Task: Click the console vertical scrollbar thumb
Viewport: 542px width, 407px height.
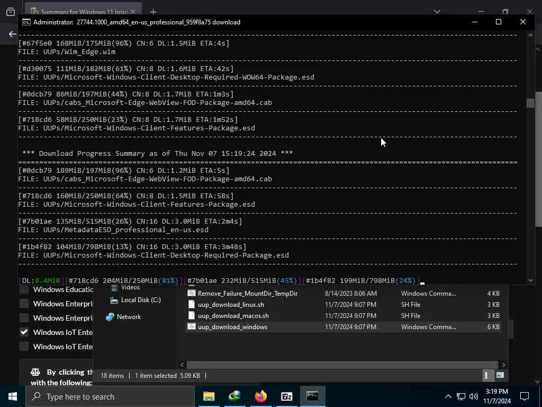Action: pyautogui.click(x=530, y=103)
